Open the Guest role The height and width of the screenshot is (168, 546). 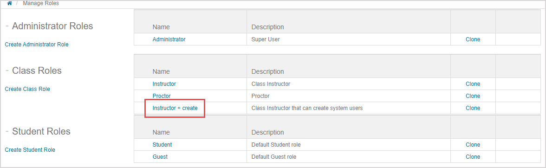tap(160, 157)
